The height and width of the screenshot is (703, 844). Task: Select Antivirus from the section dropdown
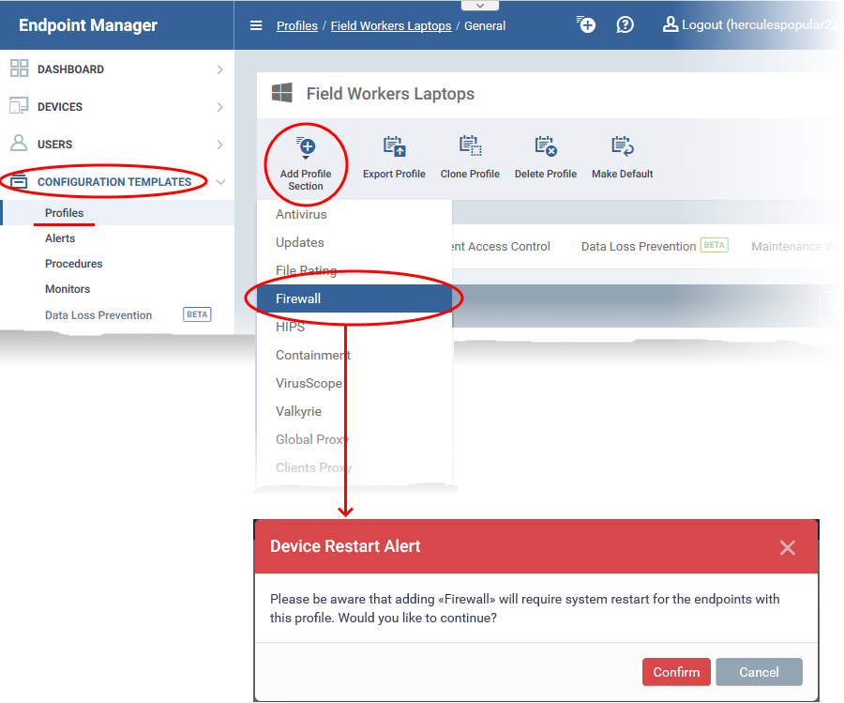pos(354,214)
